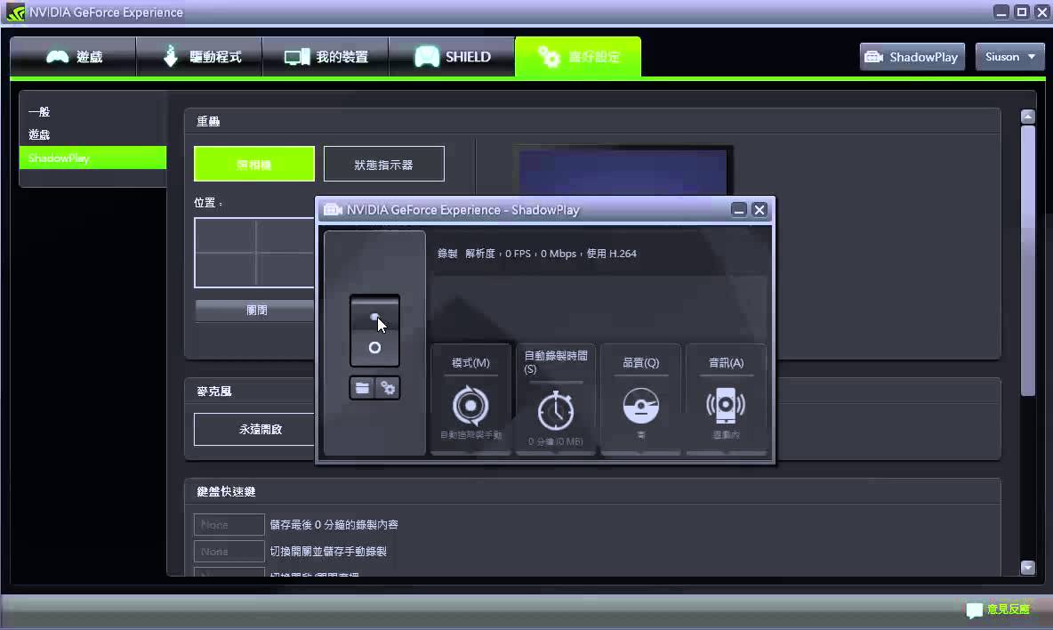Open the recordings folder icon
This screenshot has height=630, width=1053.
(362, 388)
